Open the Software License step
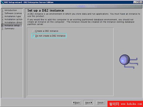The height and width of the screenshot is (107, 143). tap(12, 13)
